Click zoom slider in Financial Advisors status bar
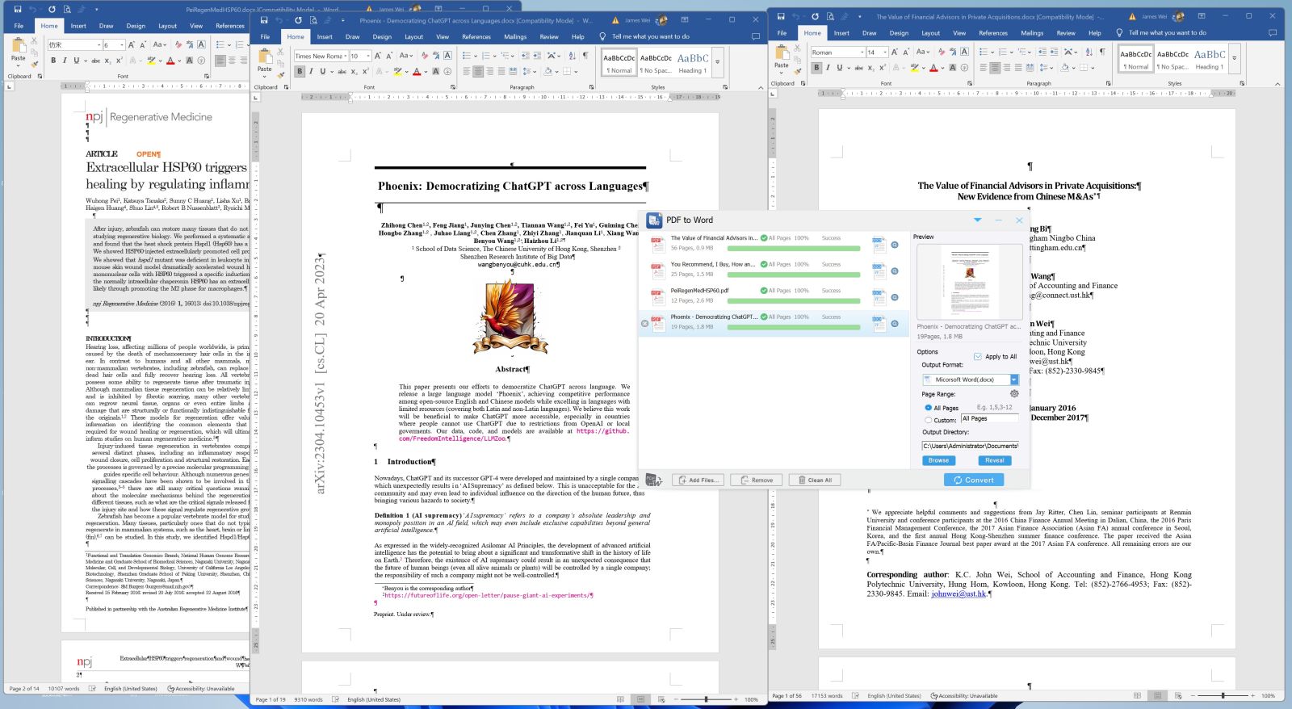Viewport: 1292px width, 709px height. click(x=1223, y=695)
